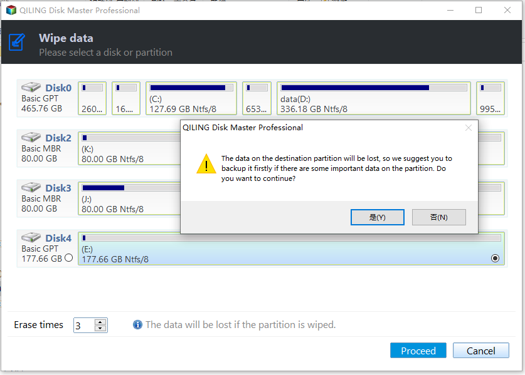The height and width of the screenshot is (375, 525).
Task: Click the Disk3 drive icon
Action: 31,188
